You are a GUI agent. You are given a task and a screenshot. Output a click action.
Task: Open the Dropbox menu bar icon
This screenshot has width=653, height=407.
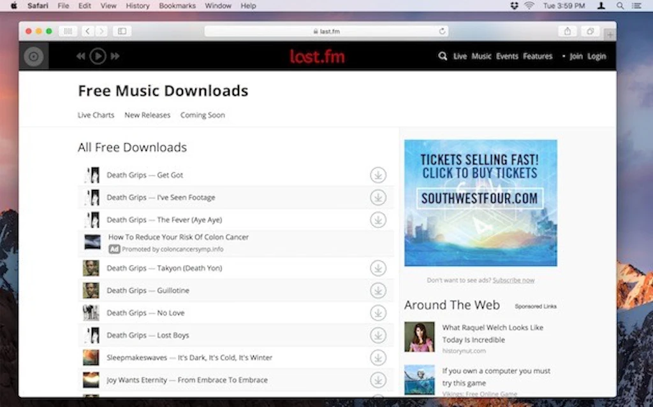tap(515, 6)
